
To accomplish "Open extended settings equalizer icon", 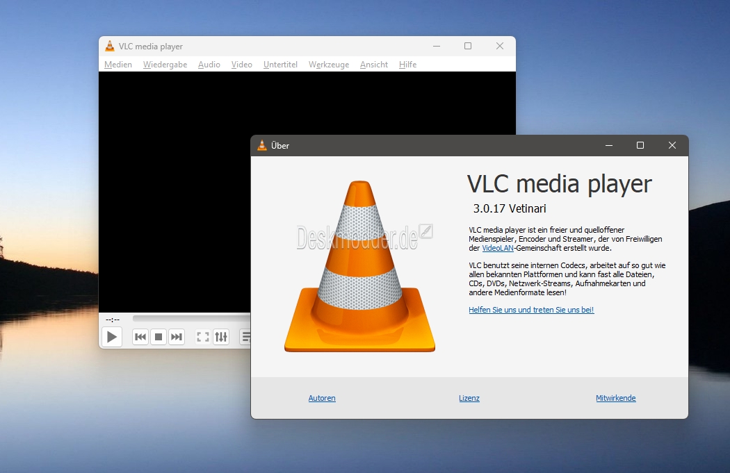I will [x=221, y=337].
